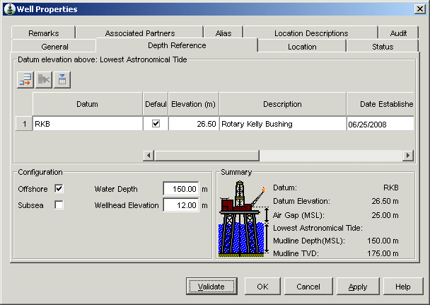
Task: Click the Apply button
Action: 358,287
